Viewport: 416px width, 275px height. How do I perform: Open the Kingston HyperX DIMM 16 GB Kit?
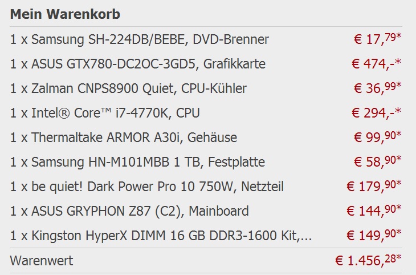pyautogui.click(x=161, y=236)
